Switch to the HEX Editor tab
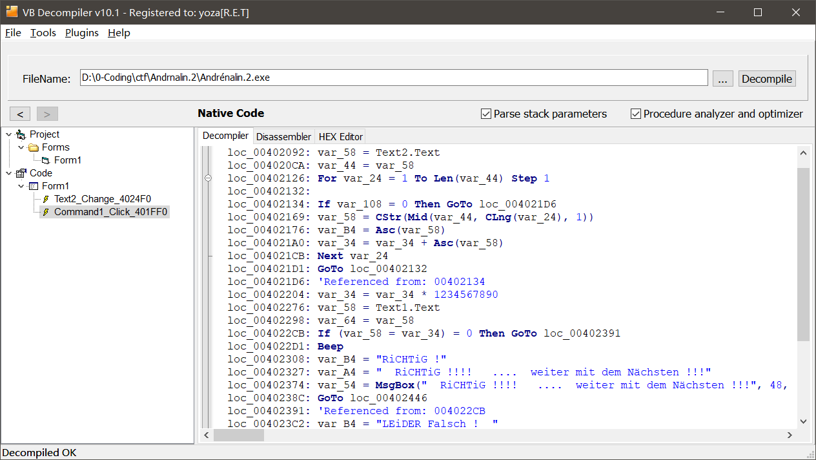The image size is (816, 460). point(341,136)
